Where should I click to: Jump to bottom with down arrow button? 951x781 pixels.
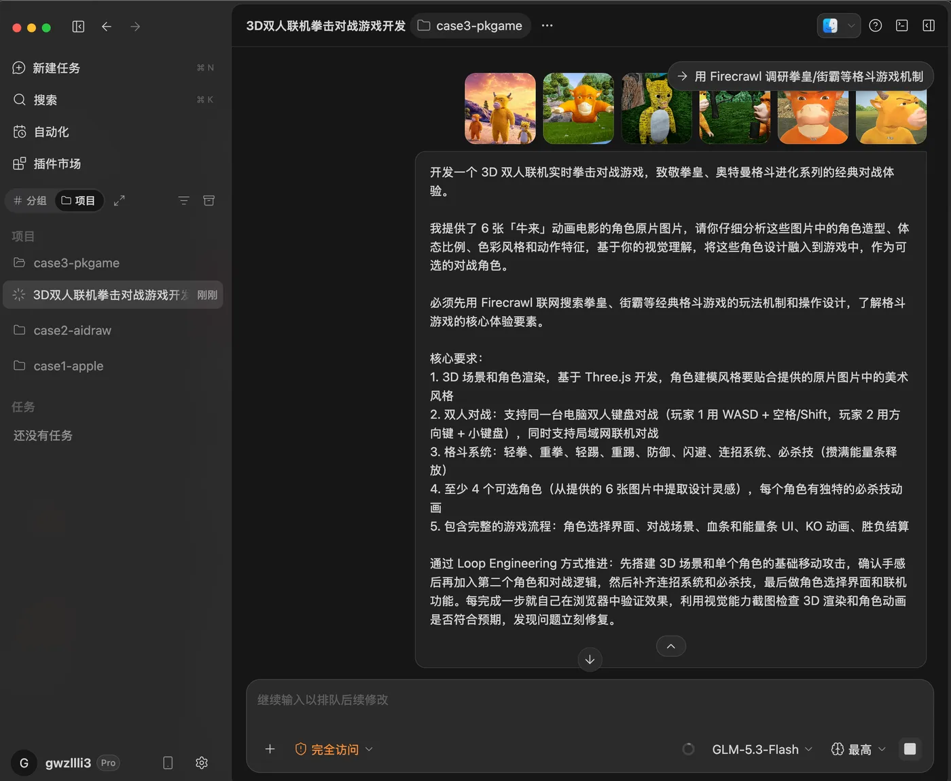[590, 660]
